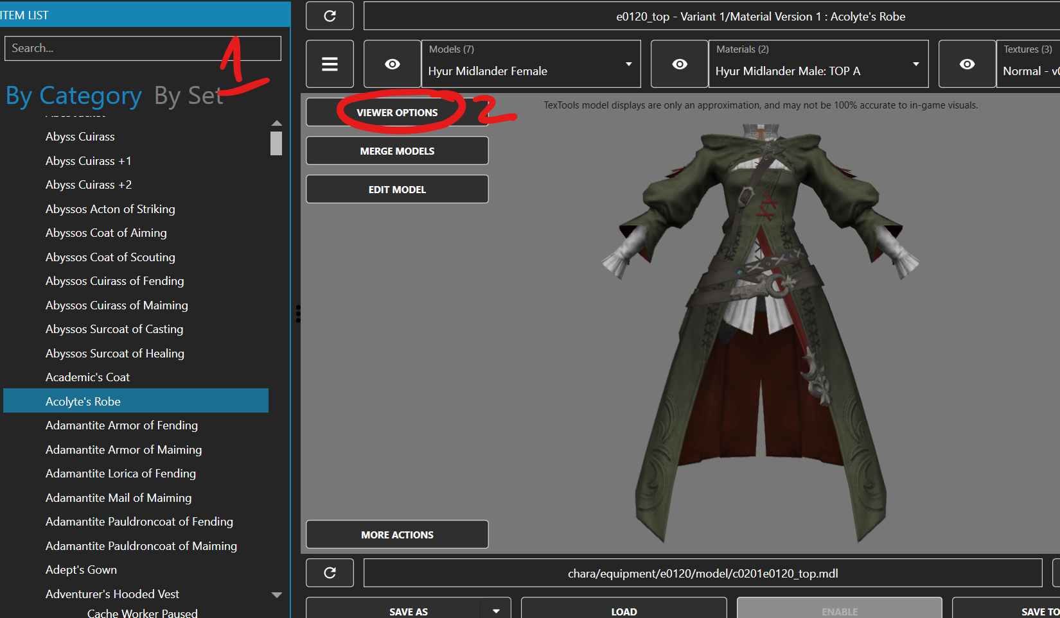Click the More Actions button

[x=397, y=535]
